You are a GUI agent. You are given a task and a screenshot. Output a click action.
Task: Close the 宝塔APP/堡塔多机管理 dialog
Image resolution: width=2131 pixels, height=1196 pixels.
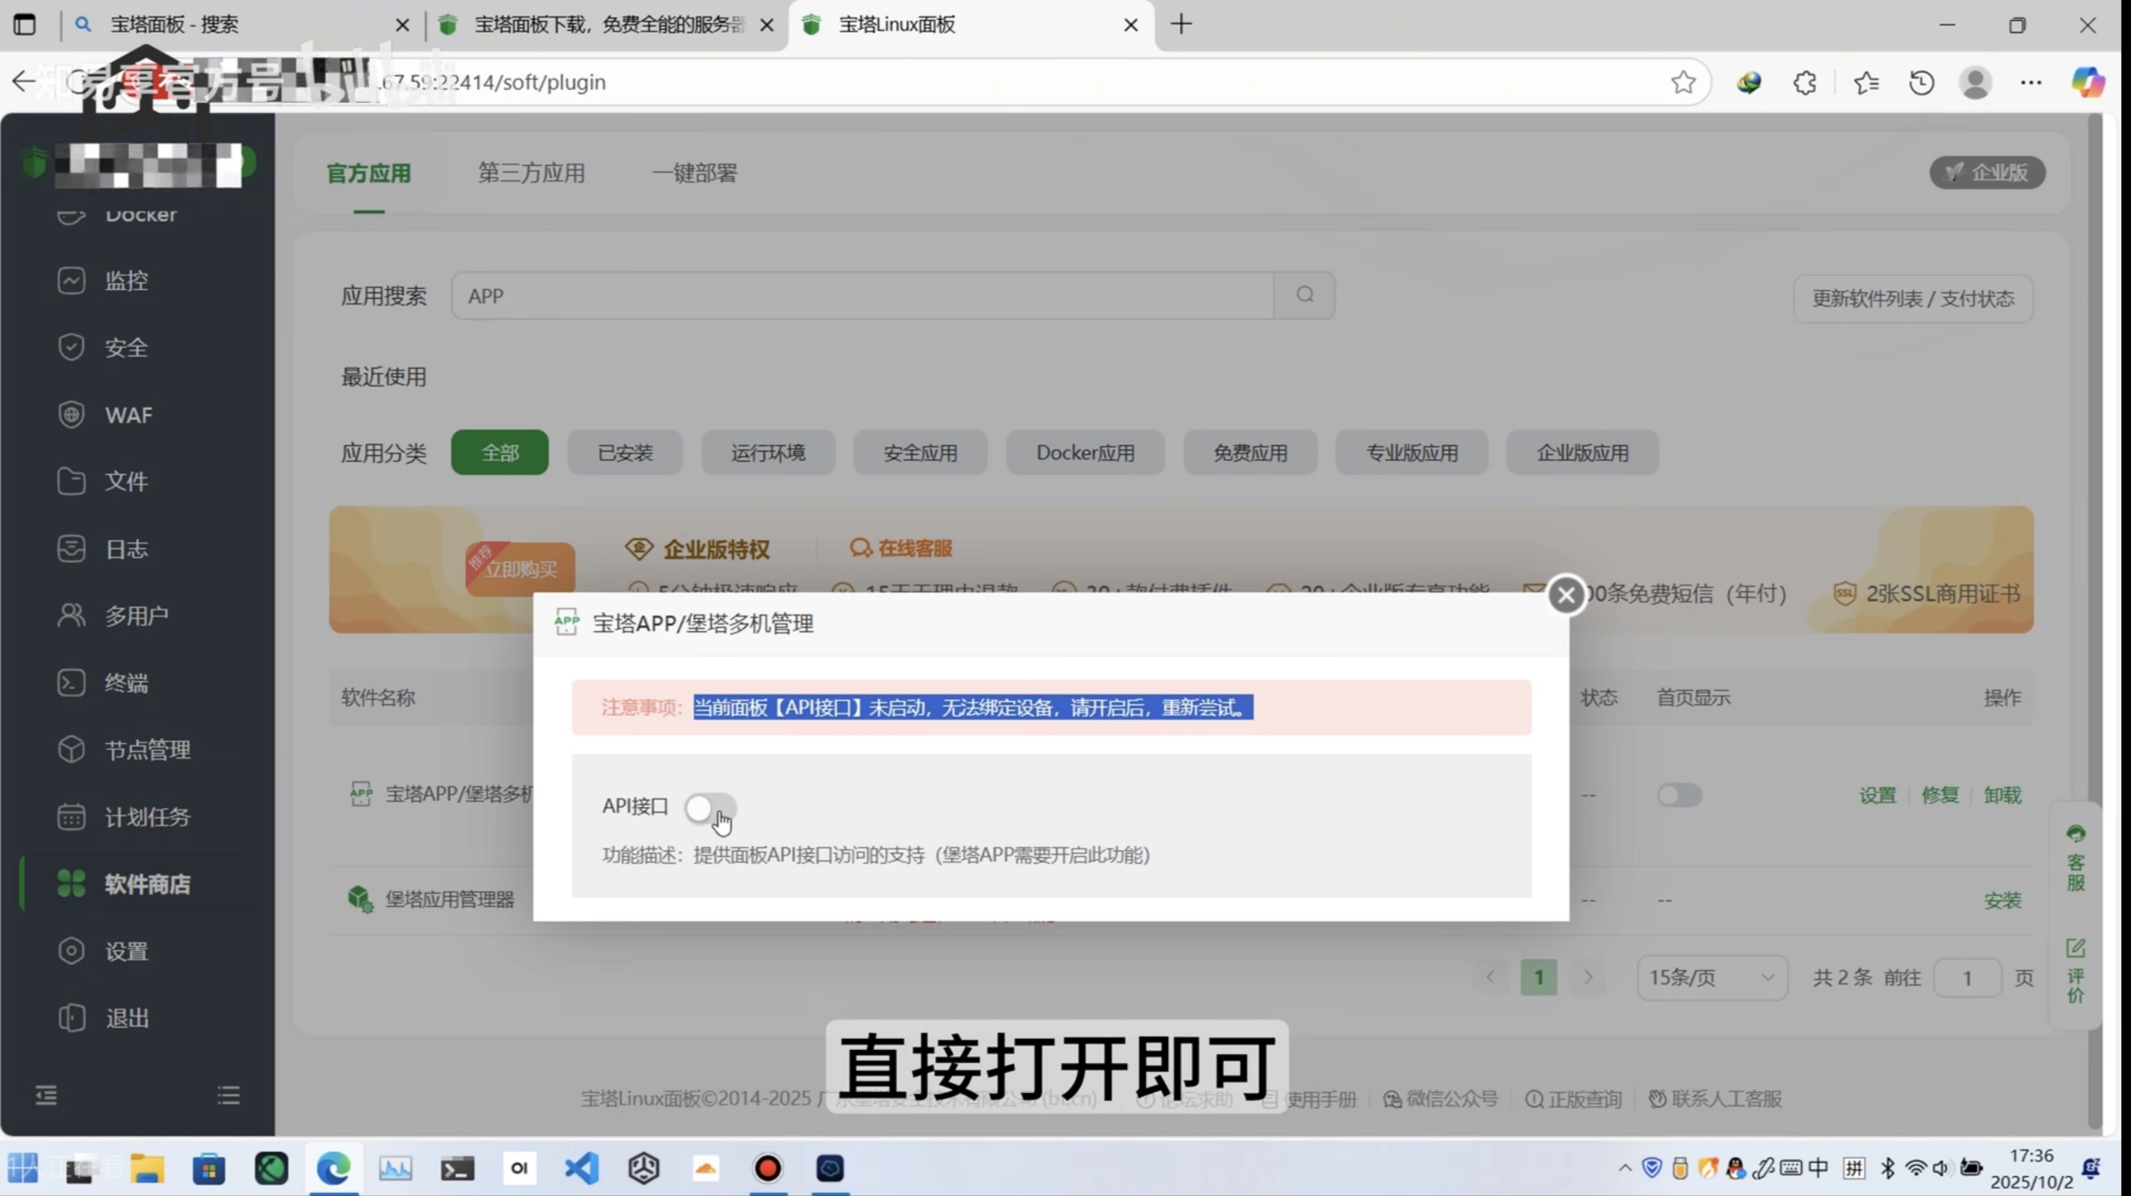(x=1566, y=595)
